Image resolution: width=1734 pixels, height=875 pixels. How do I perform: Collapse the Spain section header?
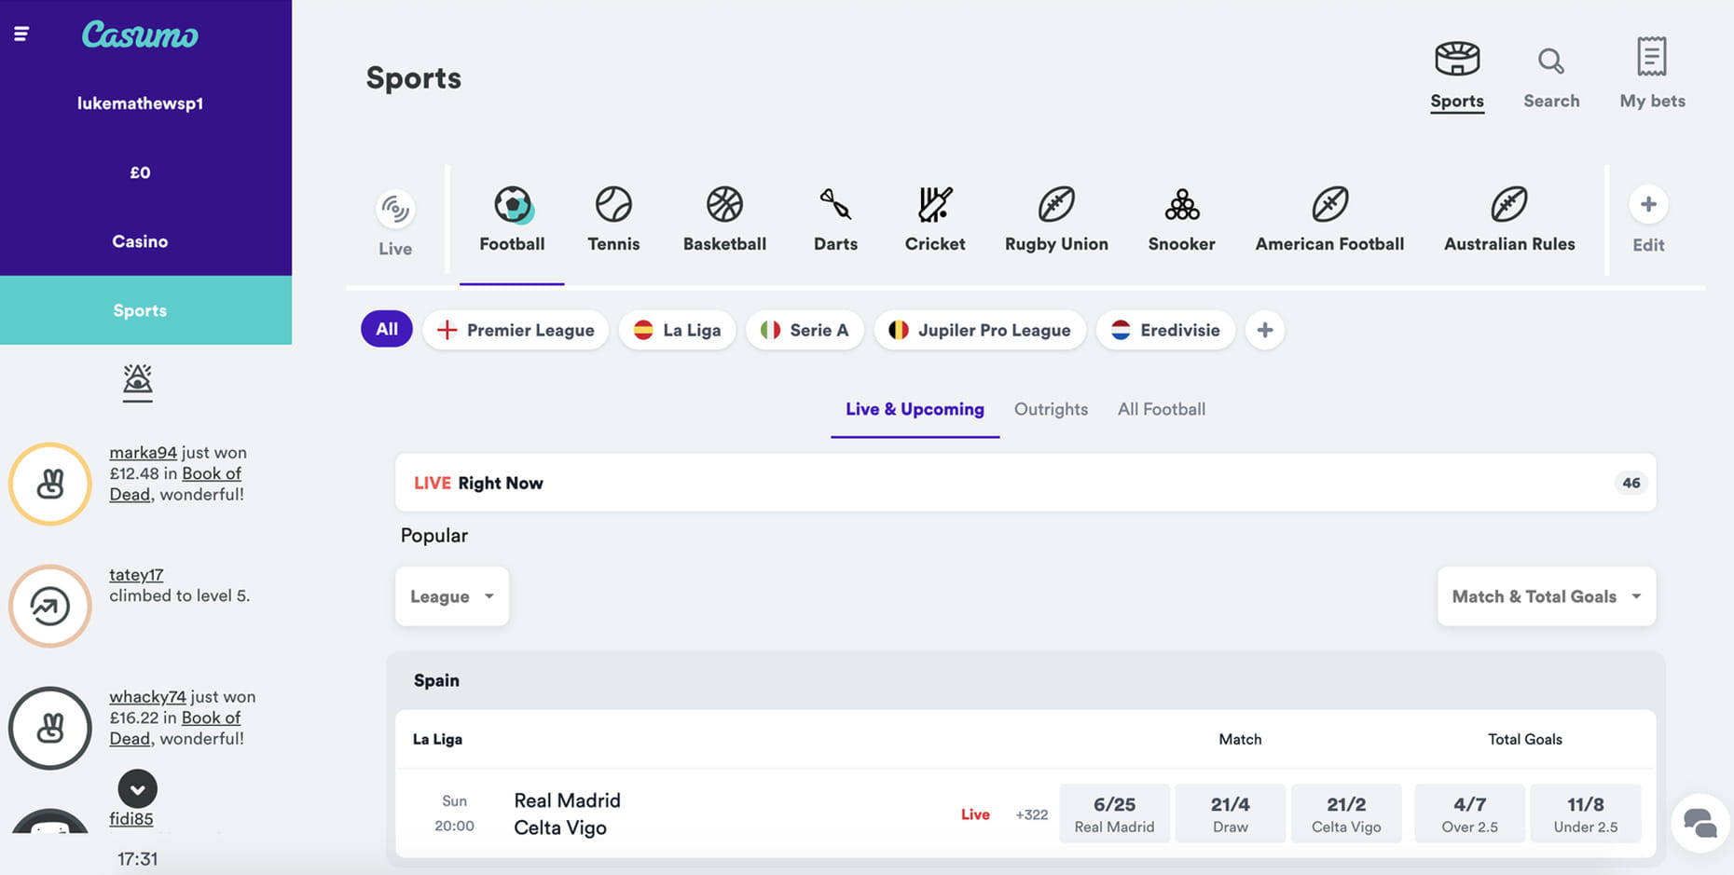click(x=1025, y=680)
